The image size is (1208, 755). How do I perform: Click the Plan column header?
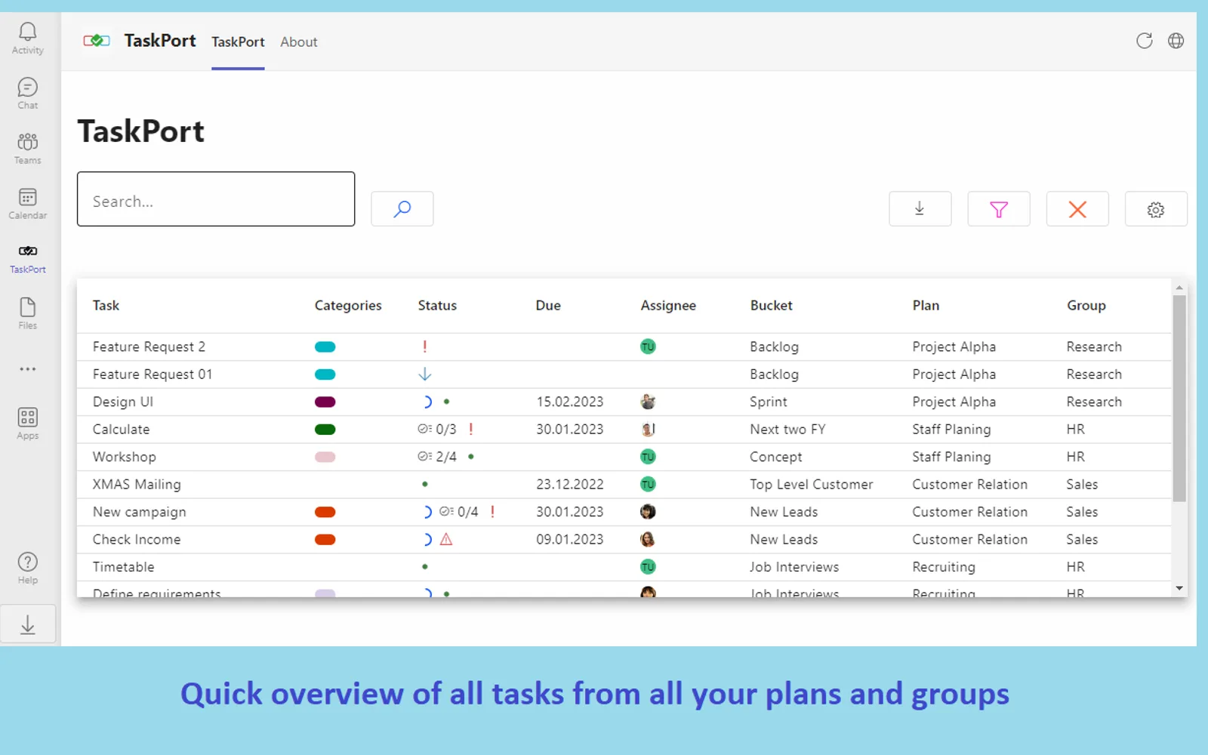click(926, 306)
